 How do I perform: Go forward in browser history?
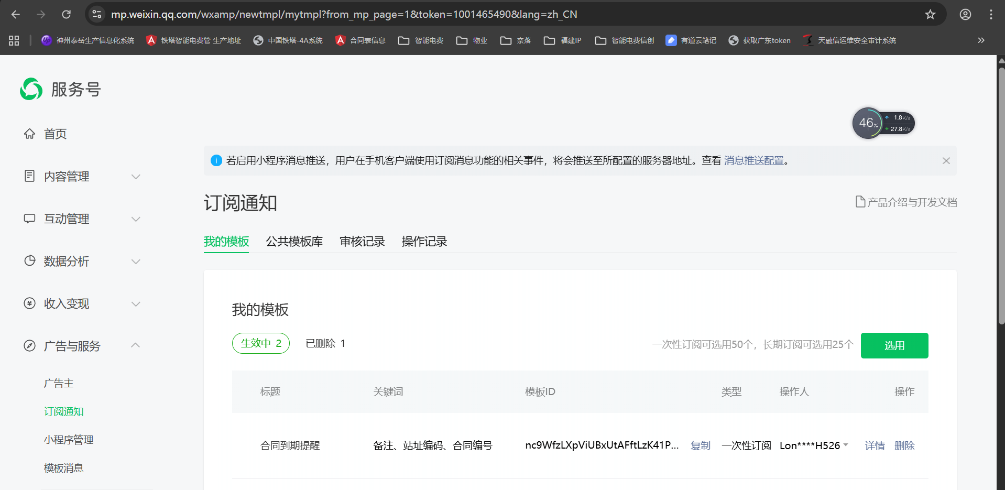(41, 14)
